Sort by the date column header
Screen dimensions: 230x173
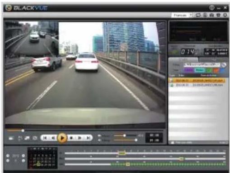point(181,75)
